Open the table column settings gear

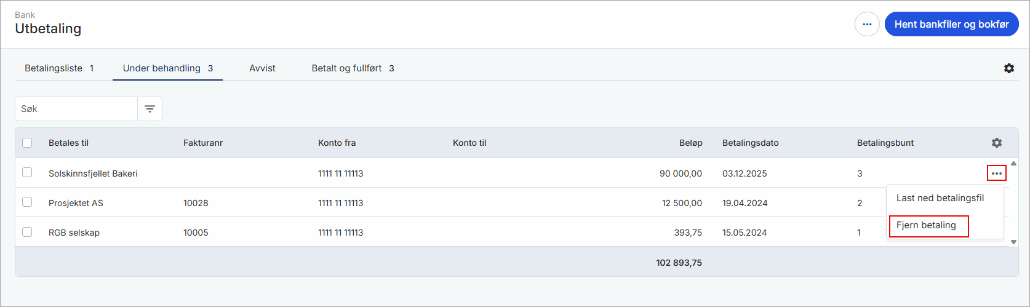click(x=997, y=143)
